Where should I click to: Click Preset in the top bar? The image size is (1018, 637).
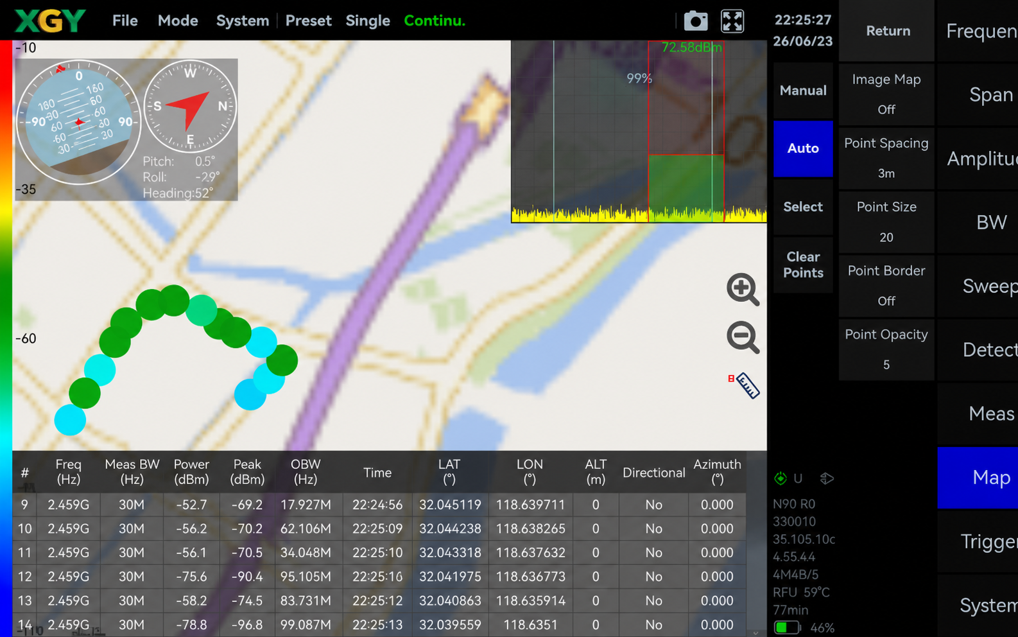coord(308,21)
